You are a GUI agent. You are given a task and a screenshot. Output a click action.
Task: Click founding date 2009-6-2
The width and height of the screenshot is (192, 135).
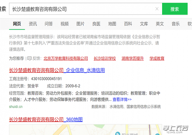coord(73,86)
